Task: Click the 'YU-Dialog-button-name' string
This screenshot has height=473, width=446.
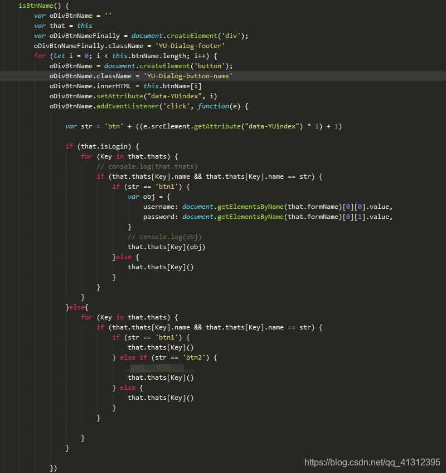Action: tap(188, 76)
